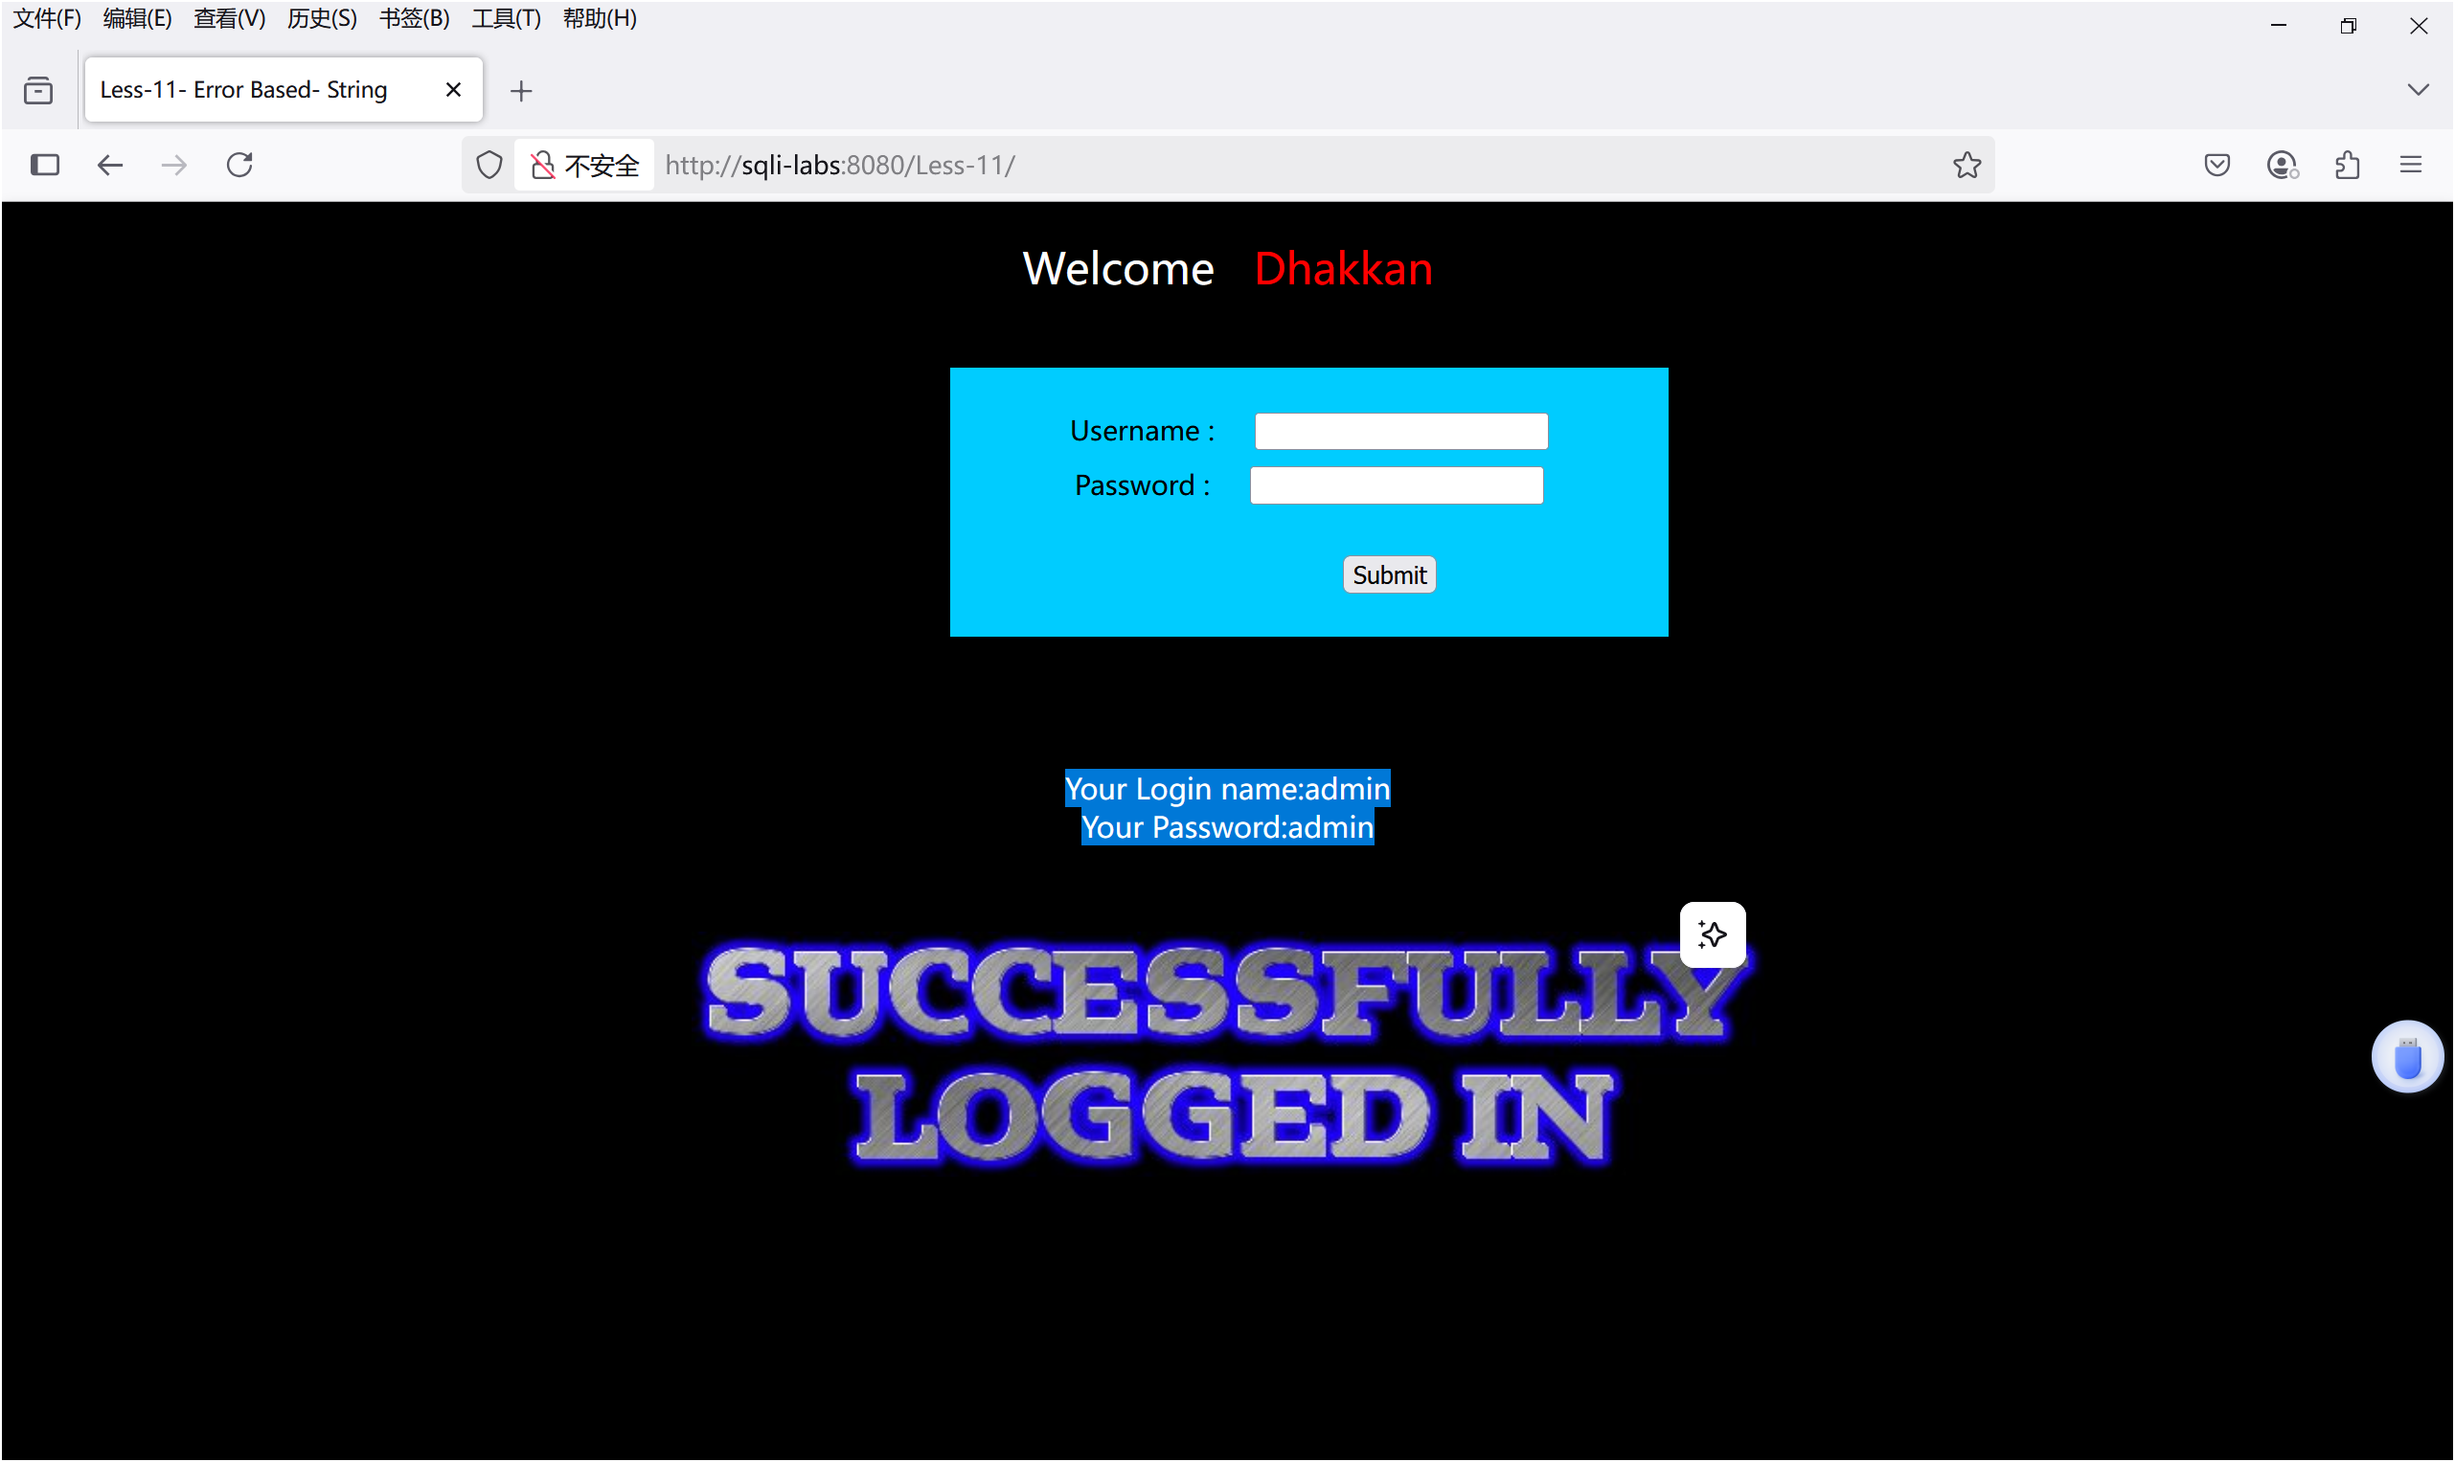Open tracking protection shield icon

point(489,165)
